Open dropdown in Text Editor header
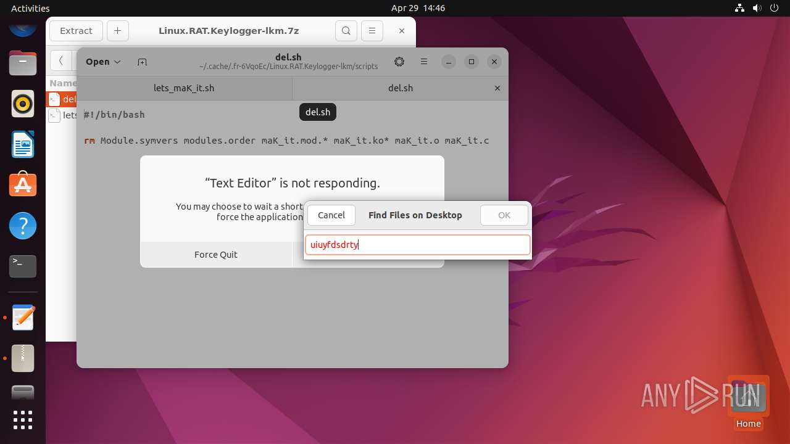The height and width of the screenshot is (444, 790). (104, 62)
